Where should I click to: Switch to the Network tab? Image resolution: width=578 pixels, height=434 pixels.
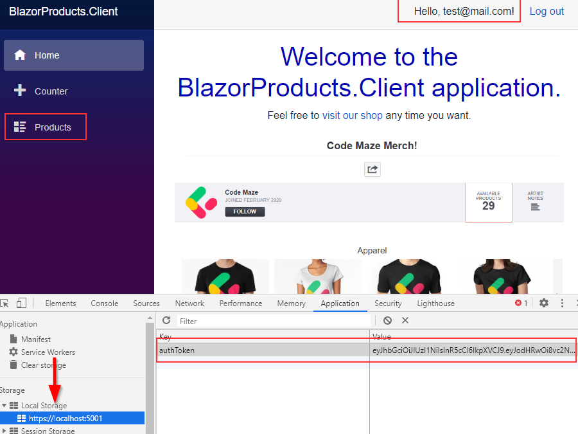click(x=189, y=303)
